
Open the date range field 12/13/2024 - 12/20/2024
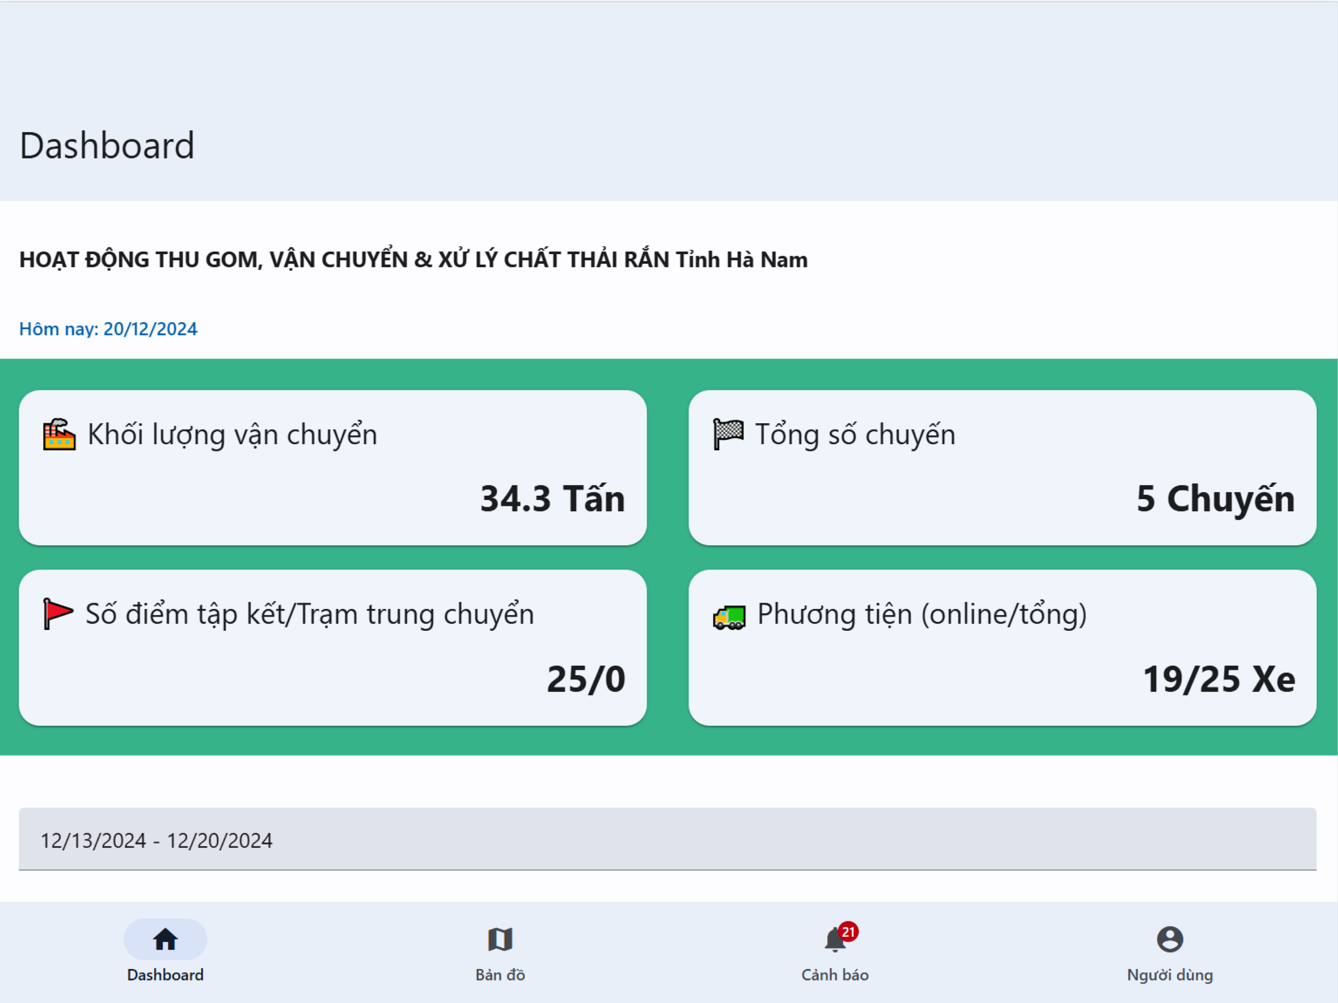(x=668, y=839)
